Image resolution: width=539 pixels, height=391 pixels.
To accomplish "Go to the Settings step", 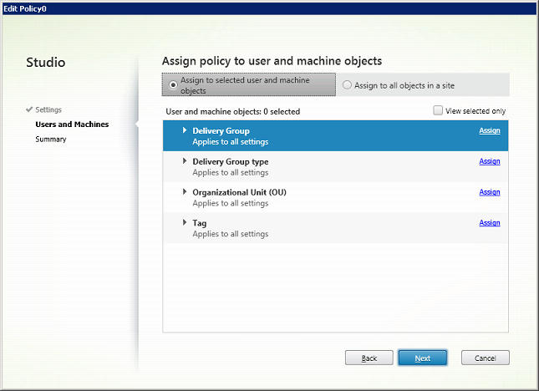I will pos(48,109).
